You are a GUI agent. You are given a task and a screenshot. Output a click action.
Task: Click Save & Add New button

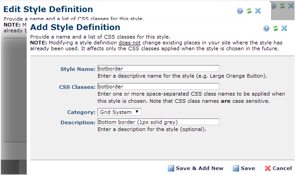[196, 168]
